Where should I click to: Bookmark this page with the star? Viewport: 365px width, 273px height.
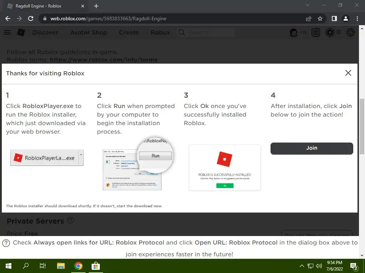pos(320,18)
